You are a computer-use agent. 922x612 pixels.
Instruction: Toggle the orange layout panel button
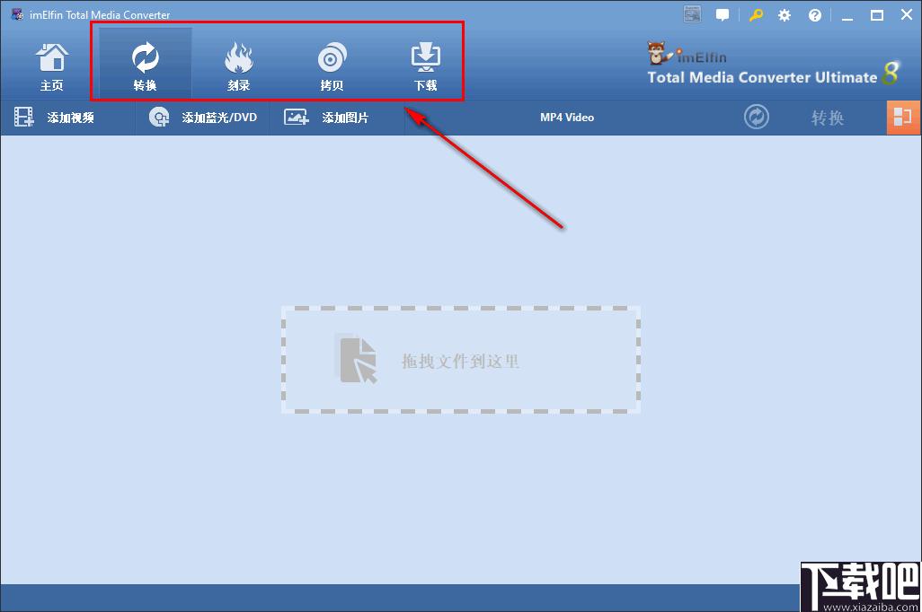(x=903, y=118)
